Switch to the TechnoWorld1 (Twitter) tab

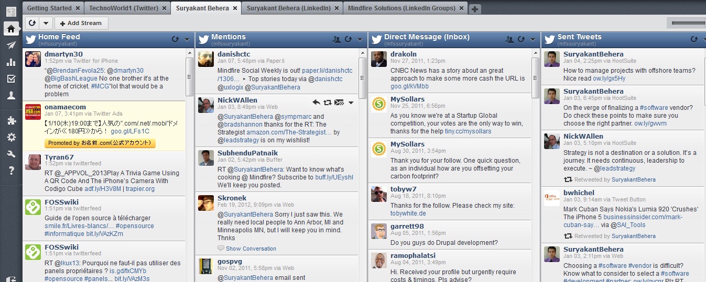click(x=123, y=8)
